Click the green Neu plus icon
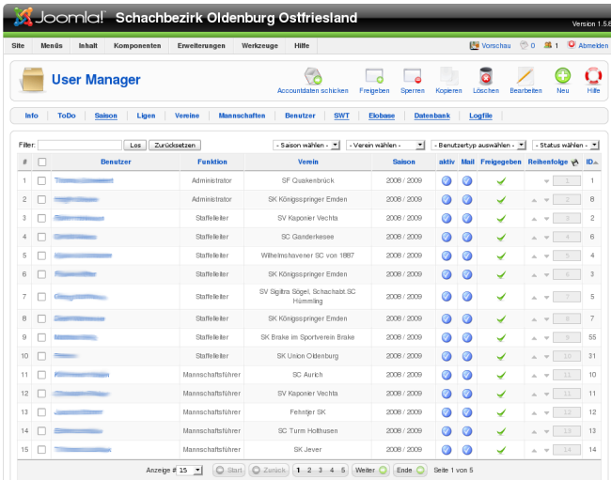Viewport: 611px width, 480px height. [562, 77]
